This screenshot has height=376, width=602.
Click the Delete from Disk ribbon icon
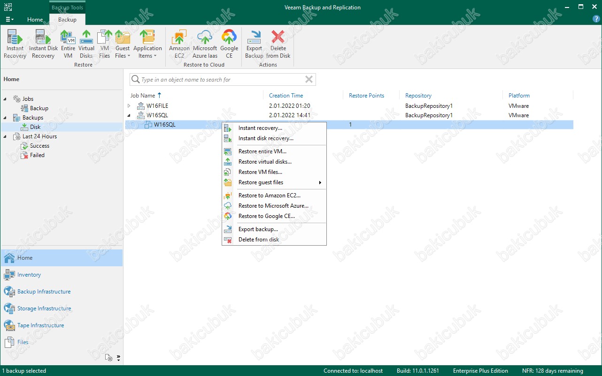click(x=278, y=44)
